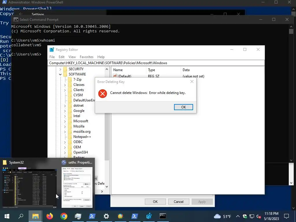Image resolution: width=296 pixels, height=222 pixels.
Task: Expand the SECURITY key in registry tree
Action: [x=60, y=69]
